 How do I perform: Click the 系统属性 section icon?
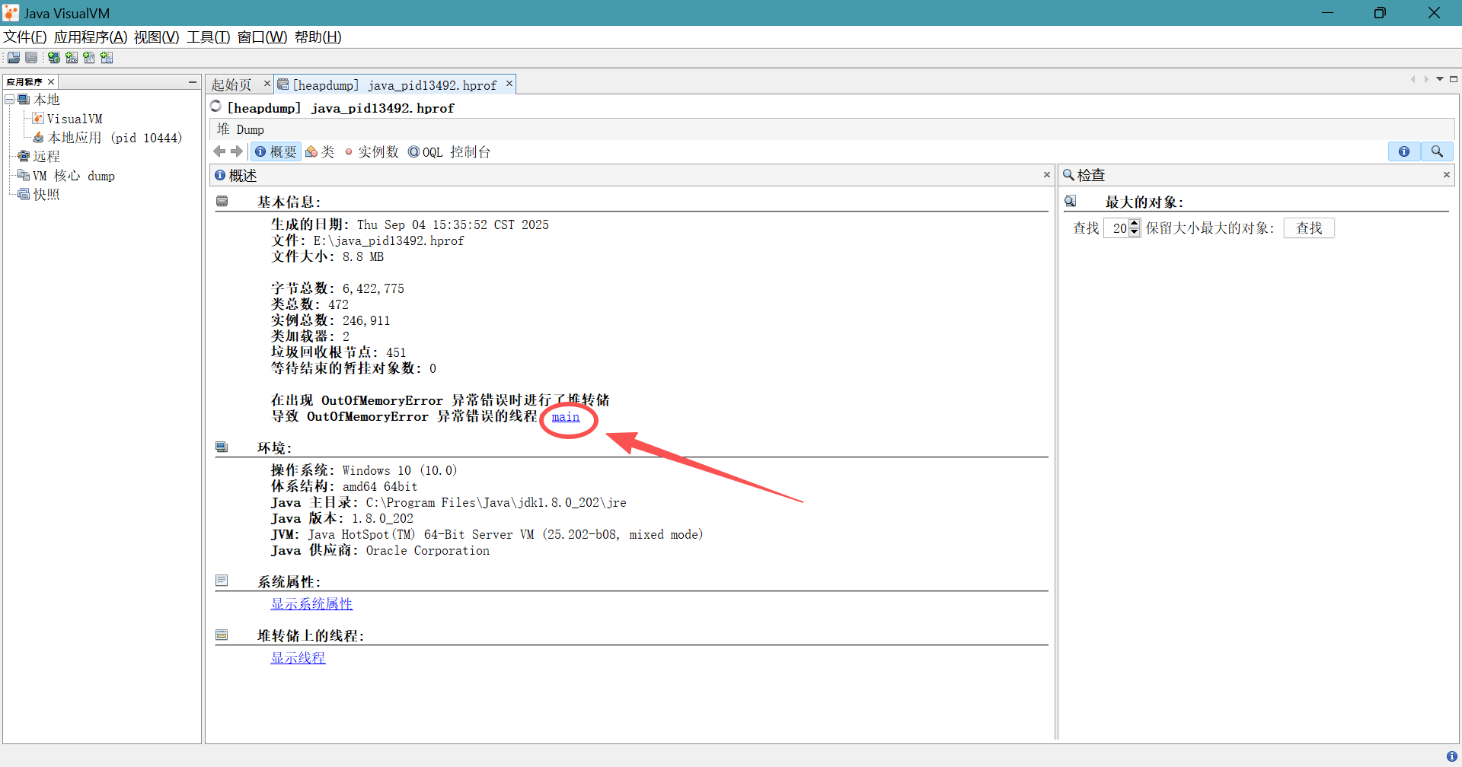coord(222,581)
